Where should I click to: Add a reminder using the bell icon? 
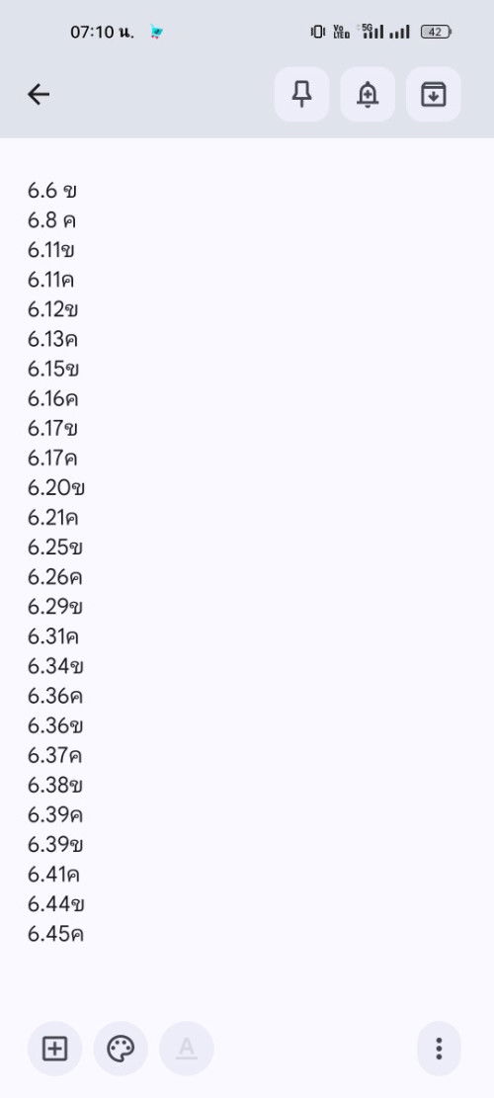click(368, 94)
